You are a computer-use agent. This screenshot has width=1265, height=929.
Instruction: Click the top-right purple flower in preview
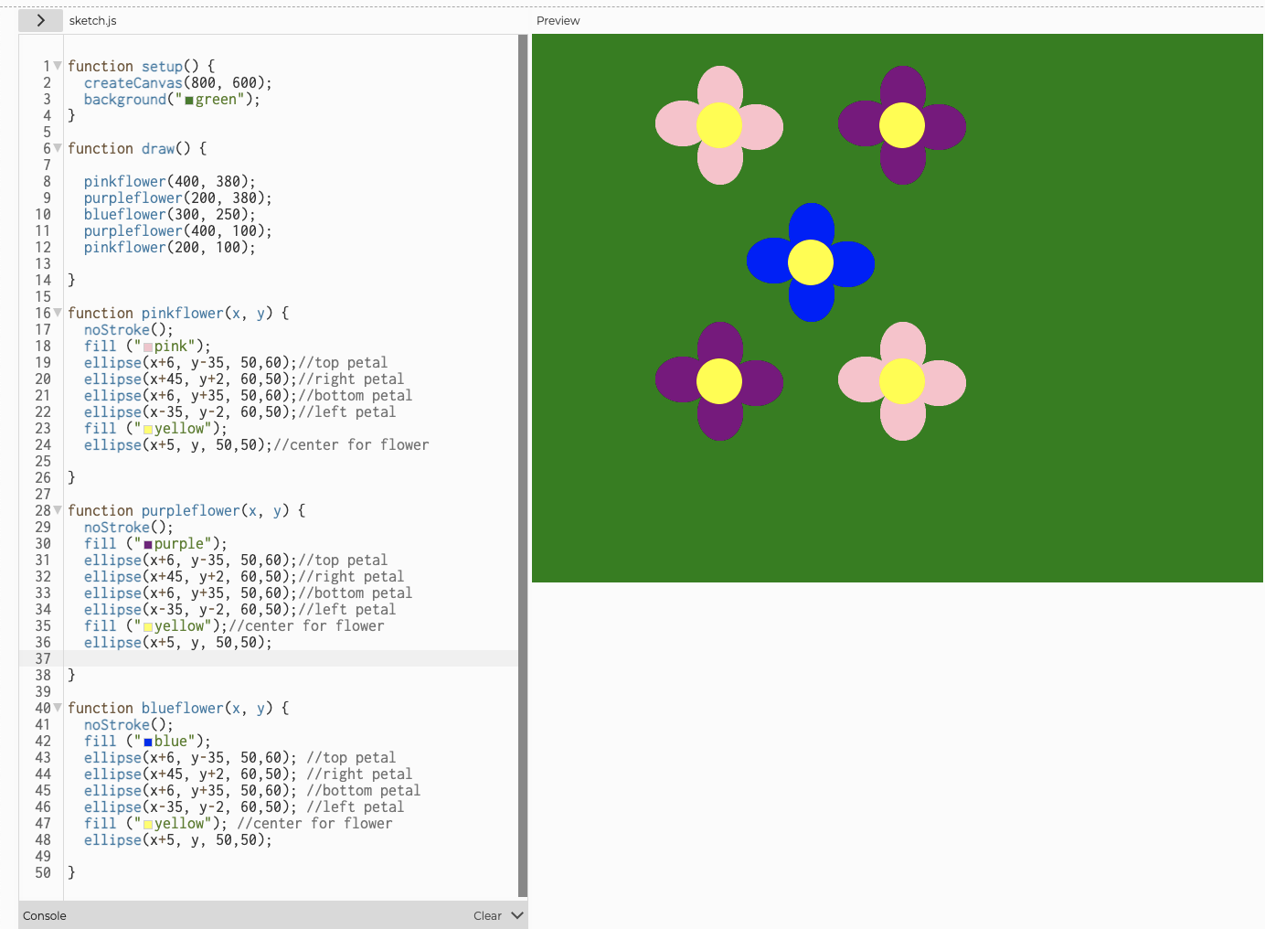(x=902, y=125)
